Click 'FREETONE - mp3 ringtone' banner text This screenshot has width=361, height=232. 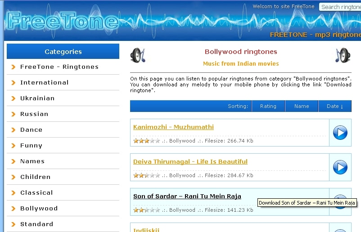click(316, 35)
